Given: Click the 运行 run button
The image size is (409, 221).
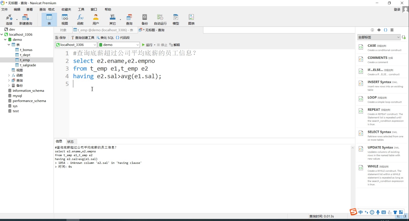Looking at the screenshot, I should tap(147, 45).
